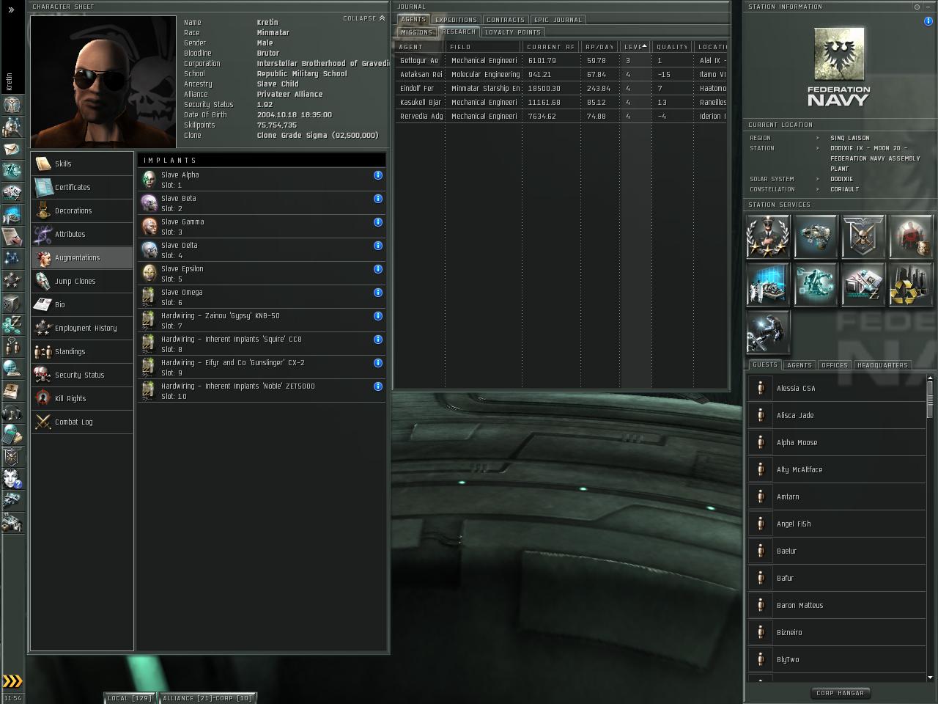Screen dimensions: 938x704
Task: Switch to the Epic Journal tab
Action: tap(558, 20)
